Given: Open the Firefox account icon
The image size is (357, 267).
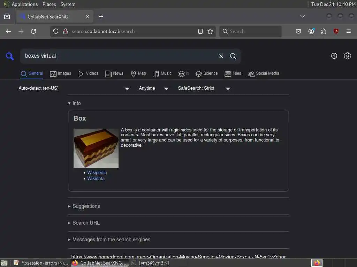Looking at the screenshot, I should coord(311,31).
